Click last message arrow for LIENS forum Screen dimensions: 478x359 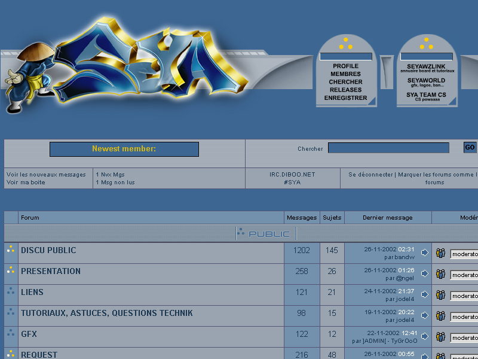click(425, 295)
